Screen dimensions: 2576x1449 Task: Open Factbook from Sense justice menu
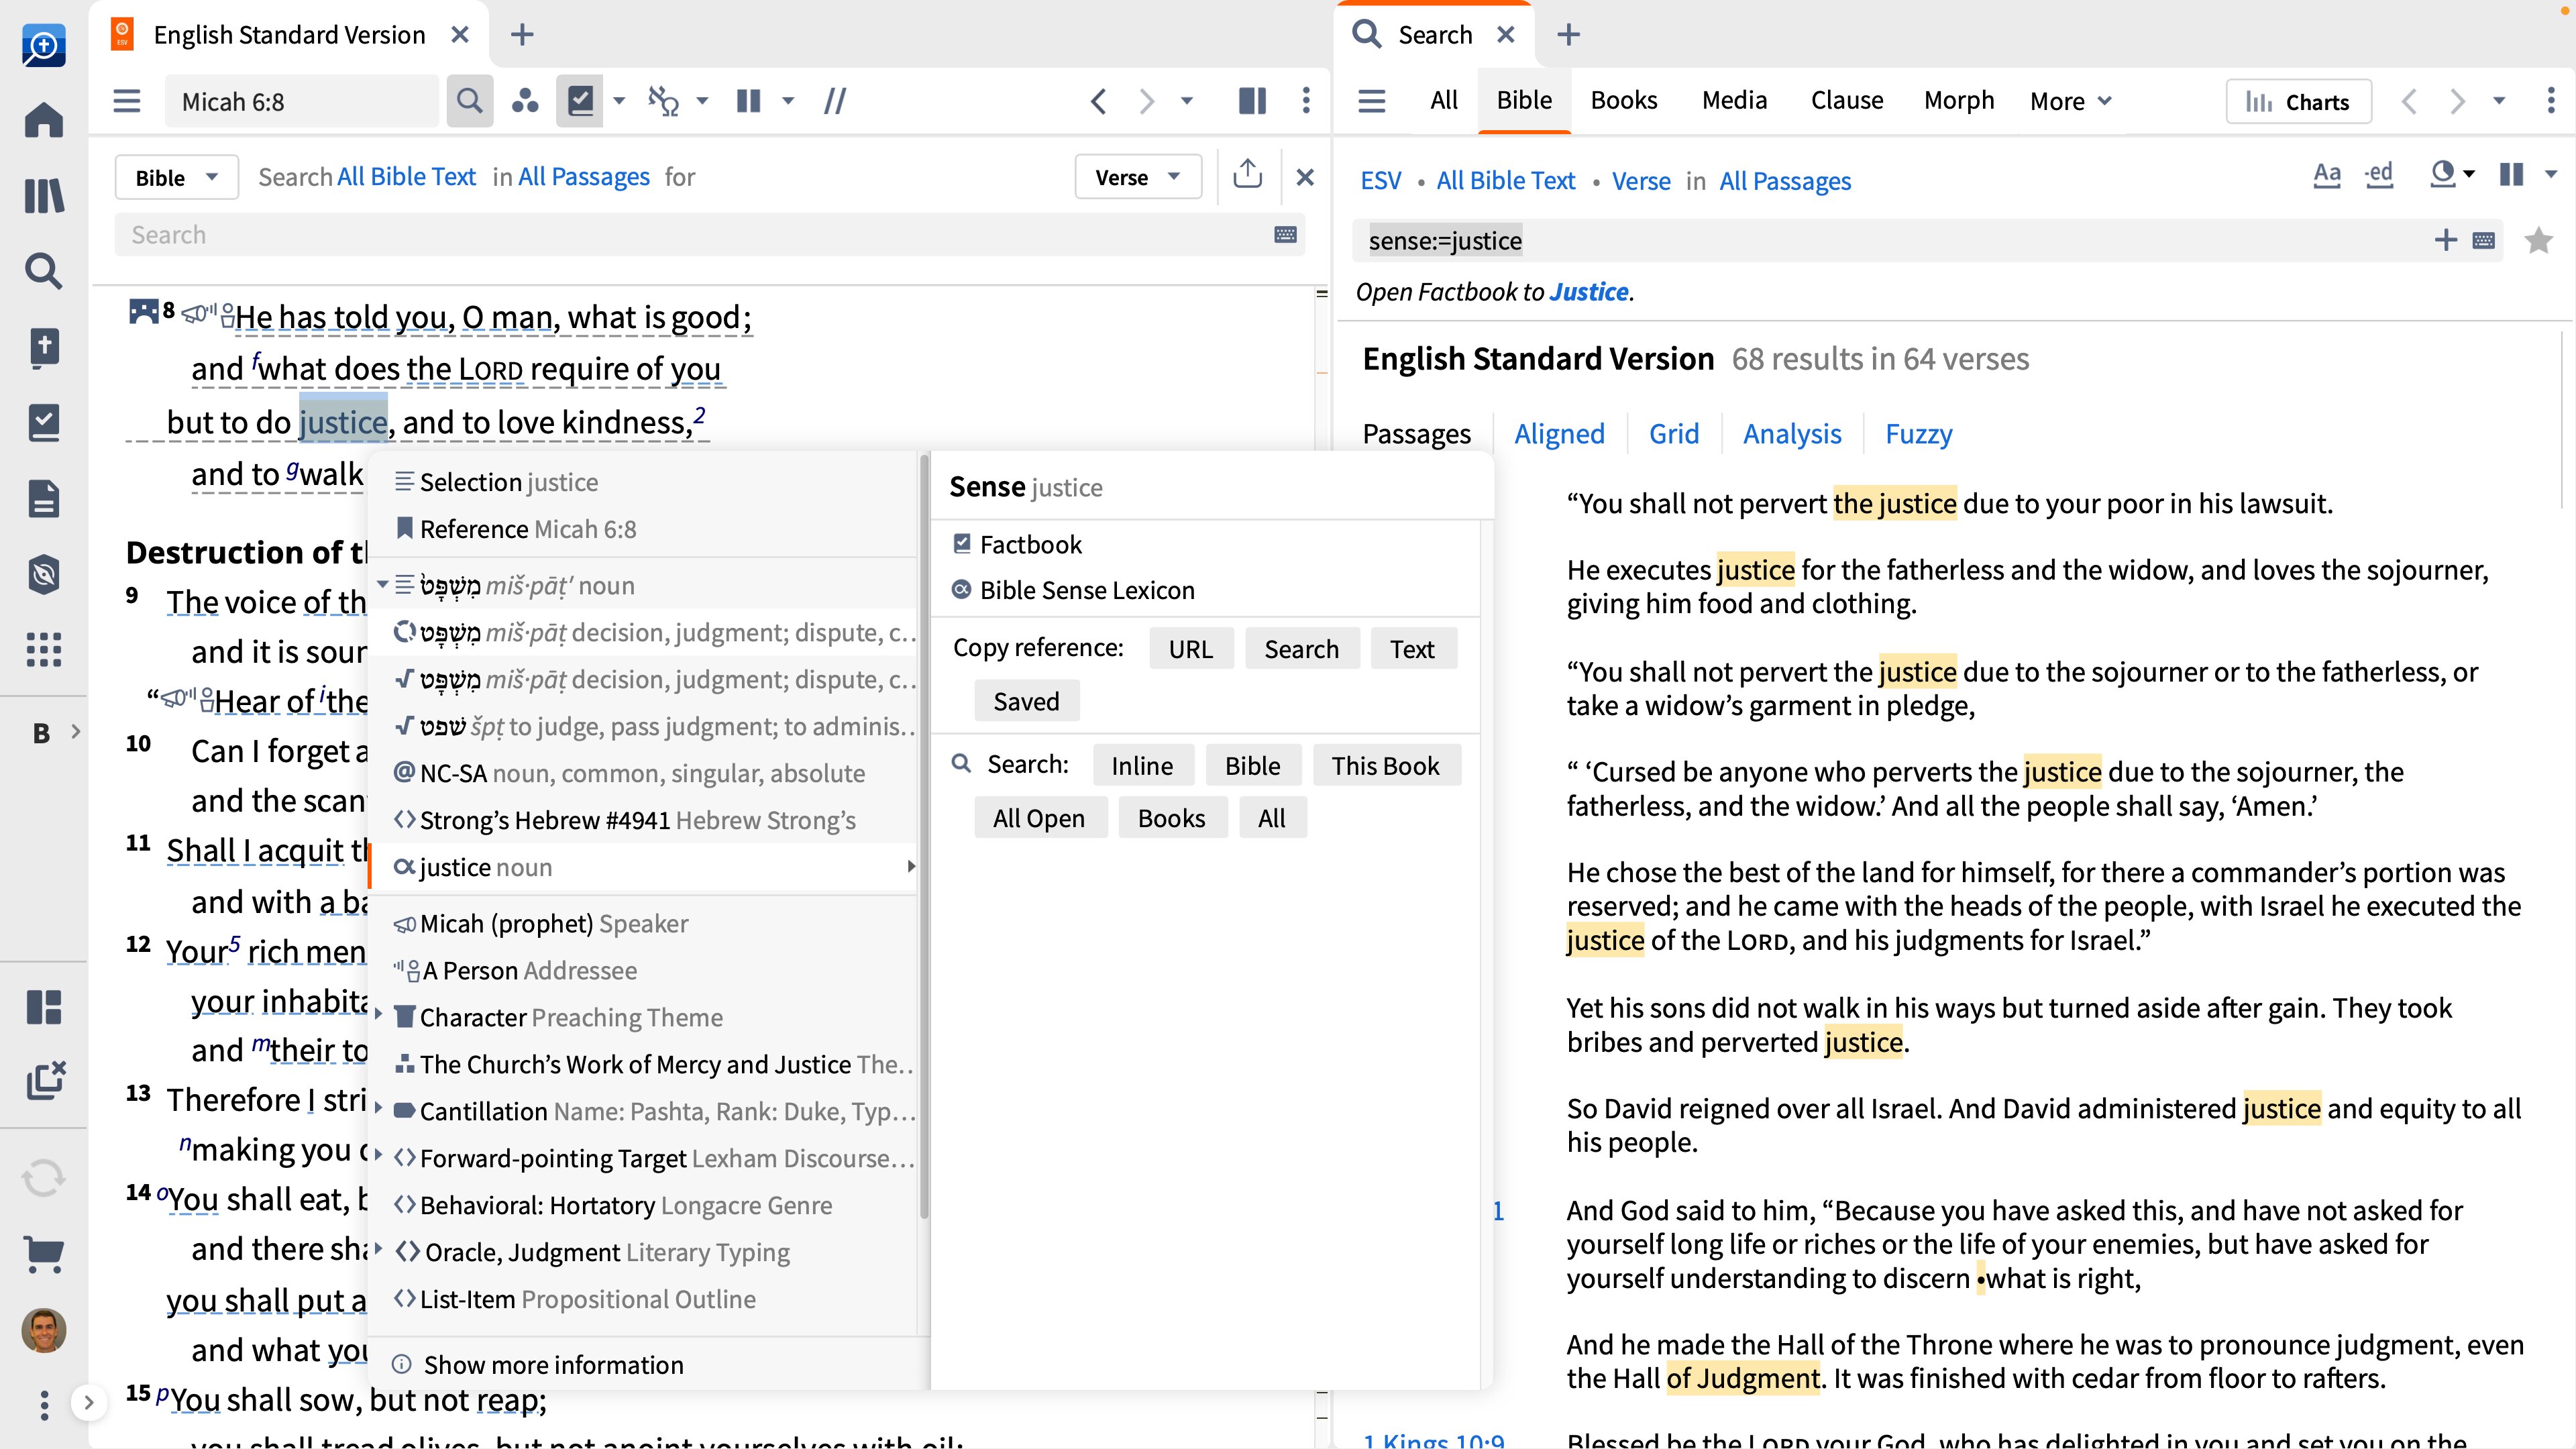[x=1030, y=544]
